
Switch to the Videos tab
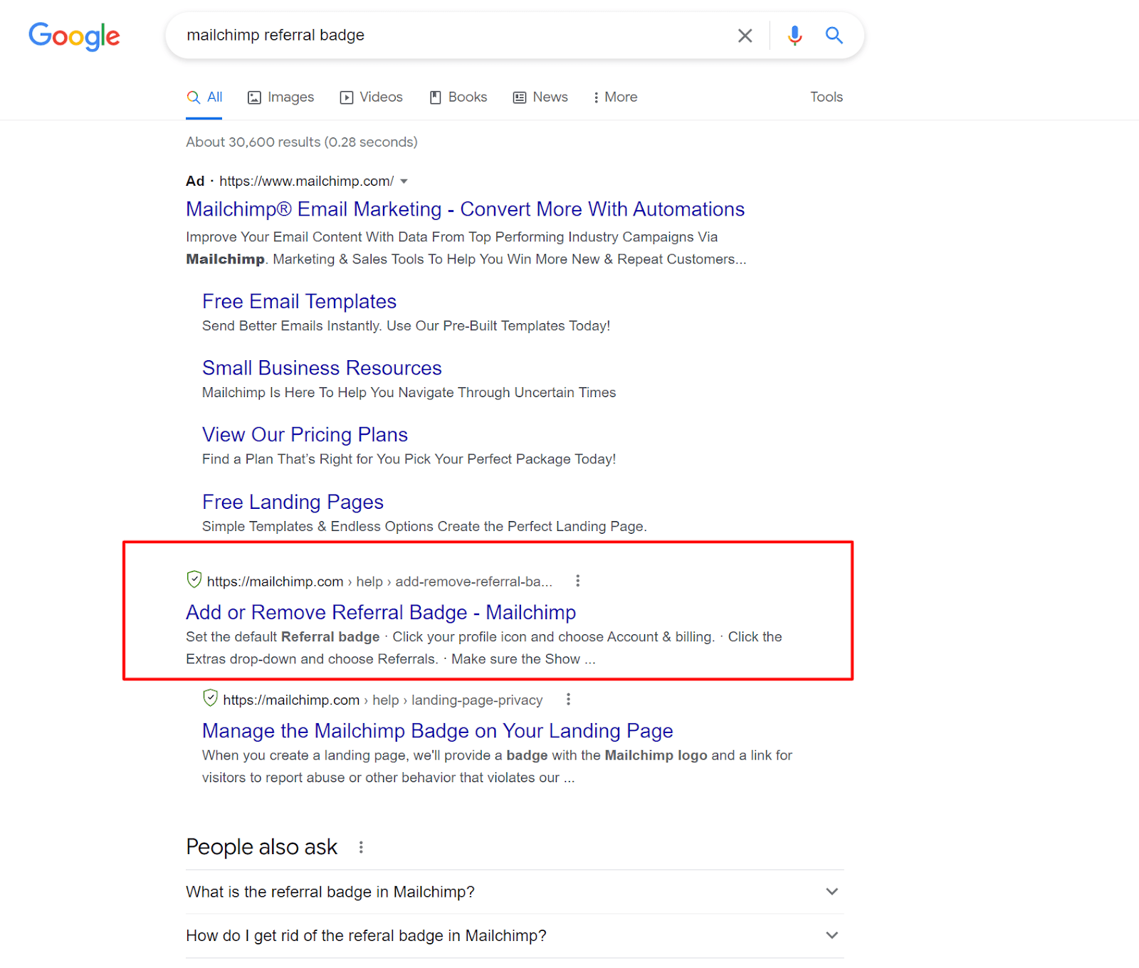pyautogui.click(x=371, y=98)
